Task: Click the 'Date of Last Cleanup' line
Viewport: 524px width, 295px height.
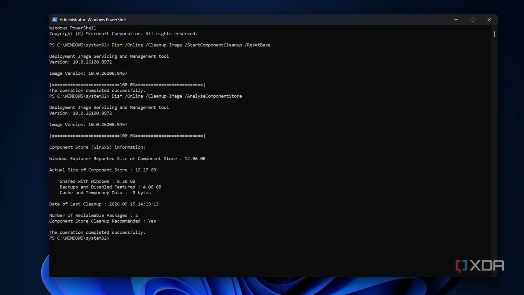Action: pos(104,204)
